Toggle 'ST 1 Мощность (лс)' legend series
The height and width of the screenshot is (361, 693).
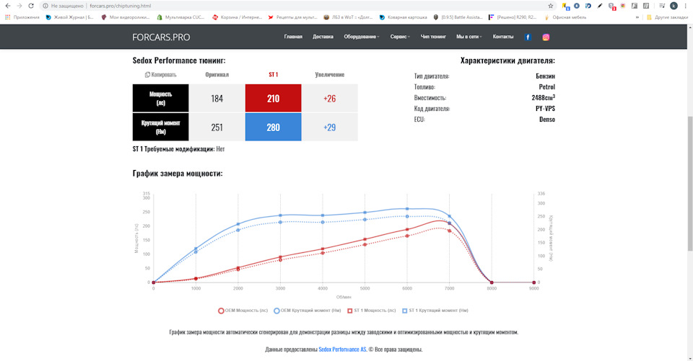(371, 311)
